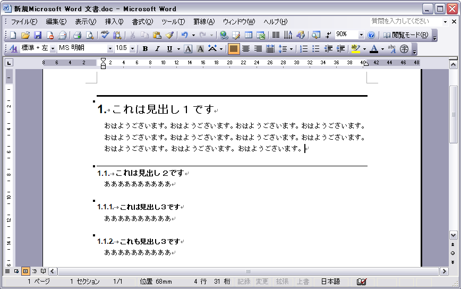This screenshot has height=289, width=461.
Task: Insert a table using the grid icon
Action: [249, 35]
